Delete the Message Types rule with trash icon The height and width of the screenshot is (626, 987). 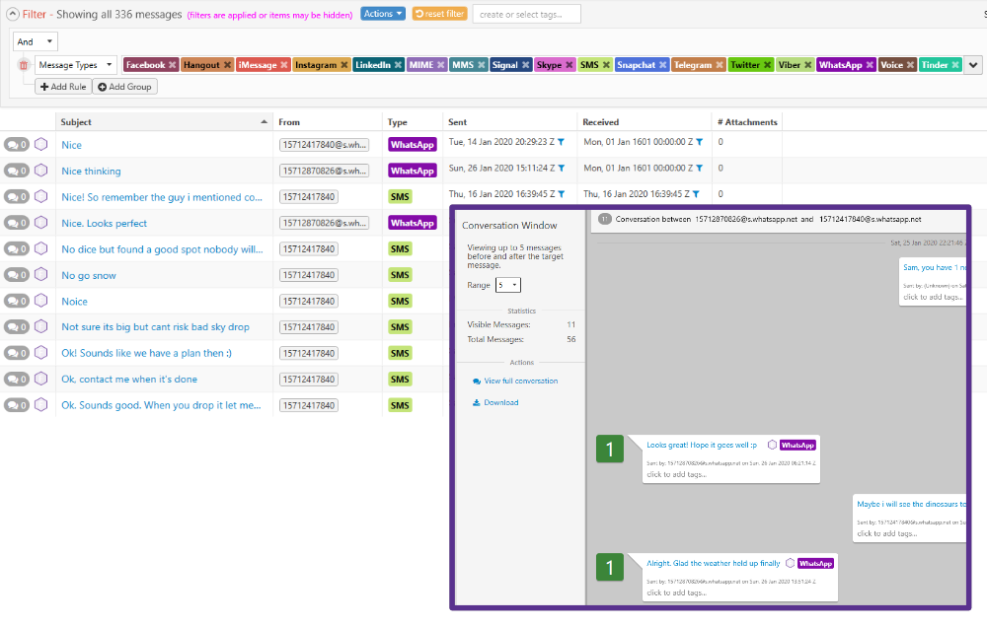pos(24,65)
